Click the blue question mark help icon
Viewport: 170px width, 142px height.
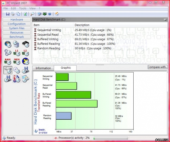click(x=50, y=14)
